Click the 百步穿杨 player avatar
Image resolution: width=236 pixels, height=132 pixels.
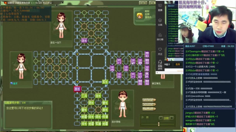coord(123,104)
